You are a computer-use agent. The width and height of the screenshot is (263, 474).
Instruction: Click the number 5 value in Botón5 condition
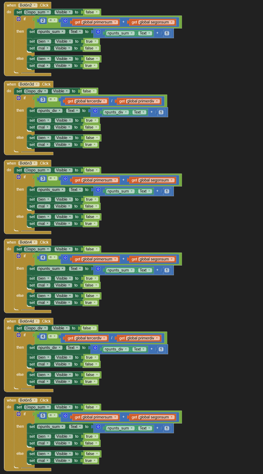pyautogui.click(x=43, y=416)
